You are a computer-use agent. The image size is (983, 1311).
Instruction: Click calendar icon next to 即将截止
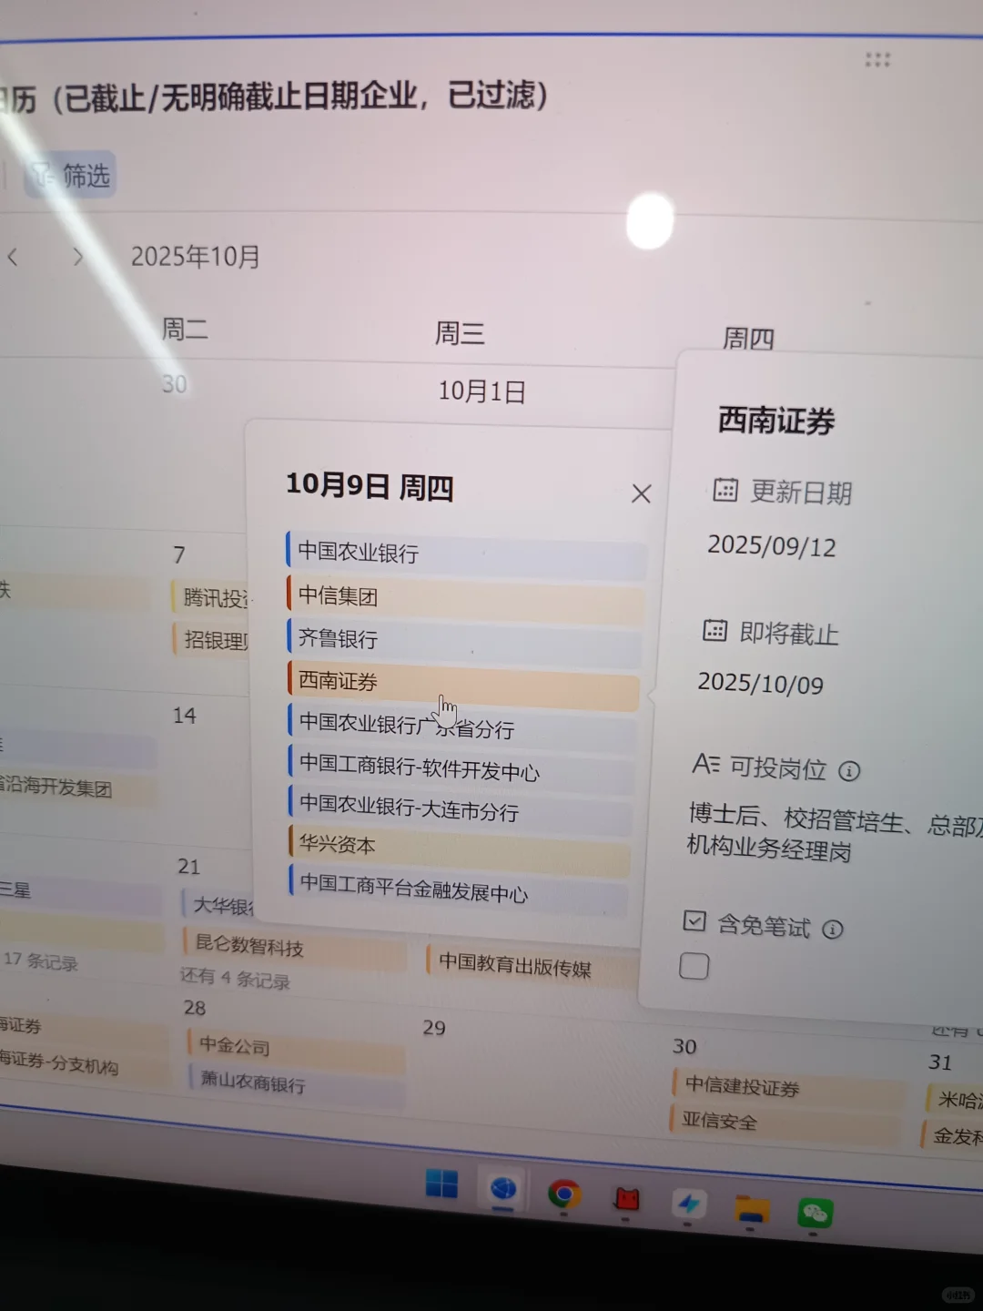pyautogui.click(x=715, y=630)
